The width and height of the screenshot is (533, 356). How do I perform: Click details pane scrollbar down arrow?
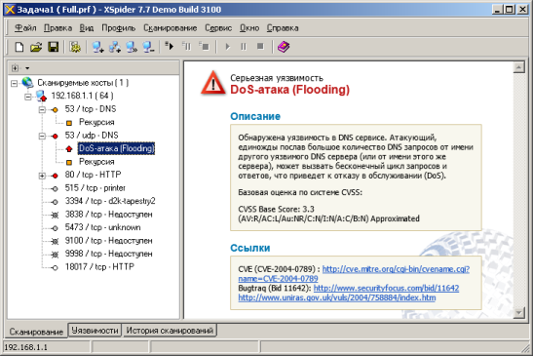click(x=518, y=312)
